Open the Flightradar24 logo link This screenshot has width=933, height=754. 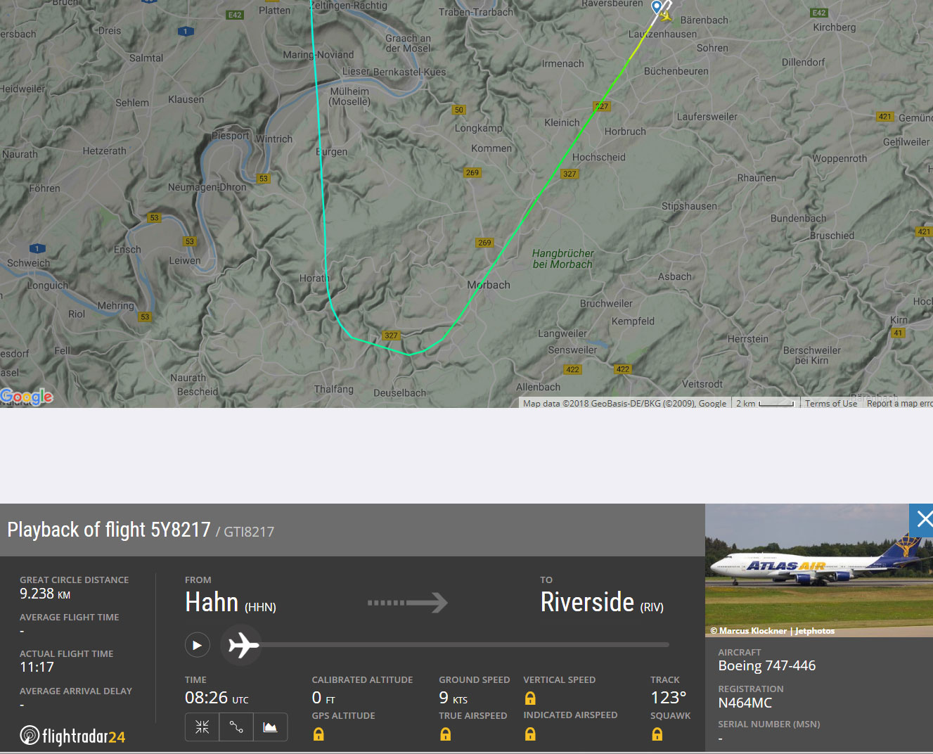[x=73, y=736]
